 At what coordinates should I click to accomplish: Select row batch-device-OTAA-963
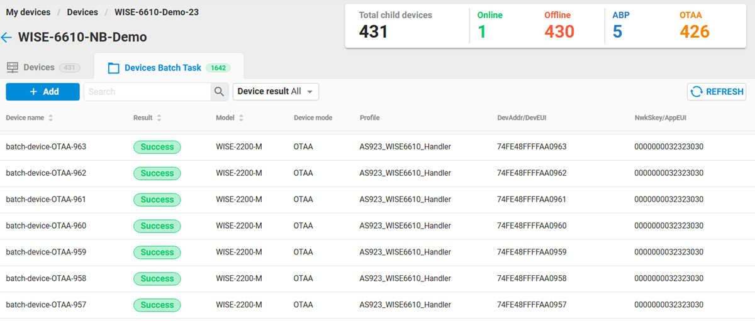click(x=46, y=147)
